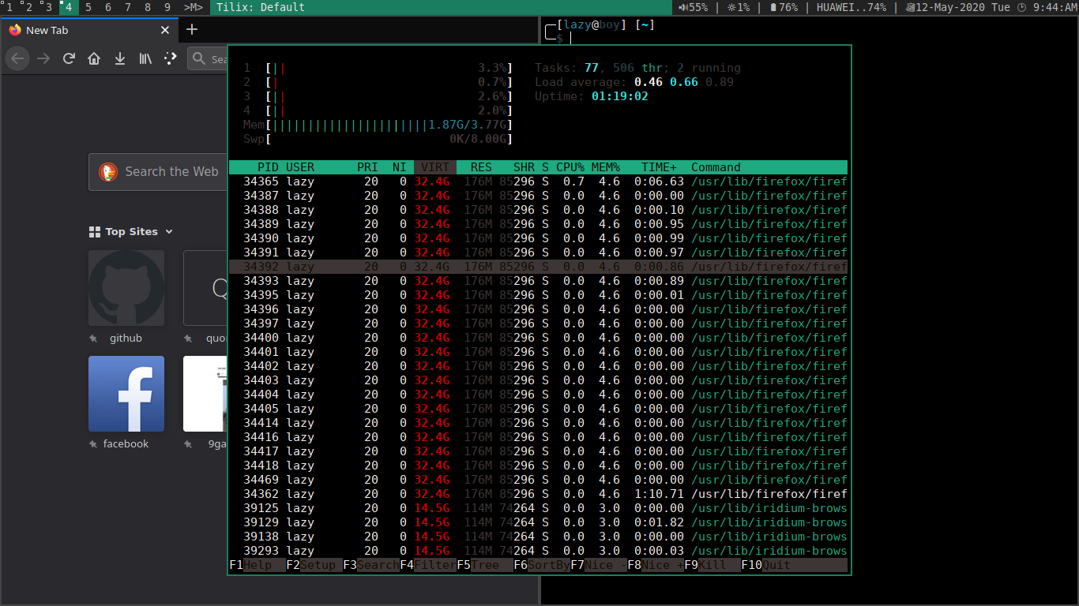Select the New Tab Firefox tab
The width and height of the screenshot is (1079, 606).
[x=88, y=30]
